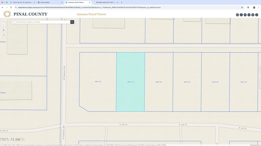The image size is (261, 146).
Task: Click the Pinal County logo
Action: coord(25,14)
